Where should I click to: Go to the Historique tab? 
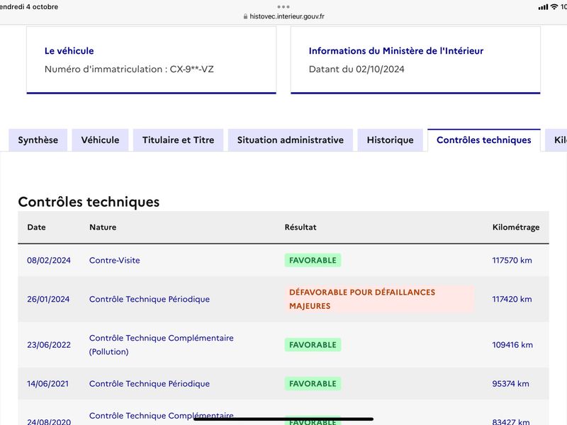(391, 140)
